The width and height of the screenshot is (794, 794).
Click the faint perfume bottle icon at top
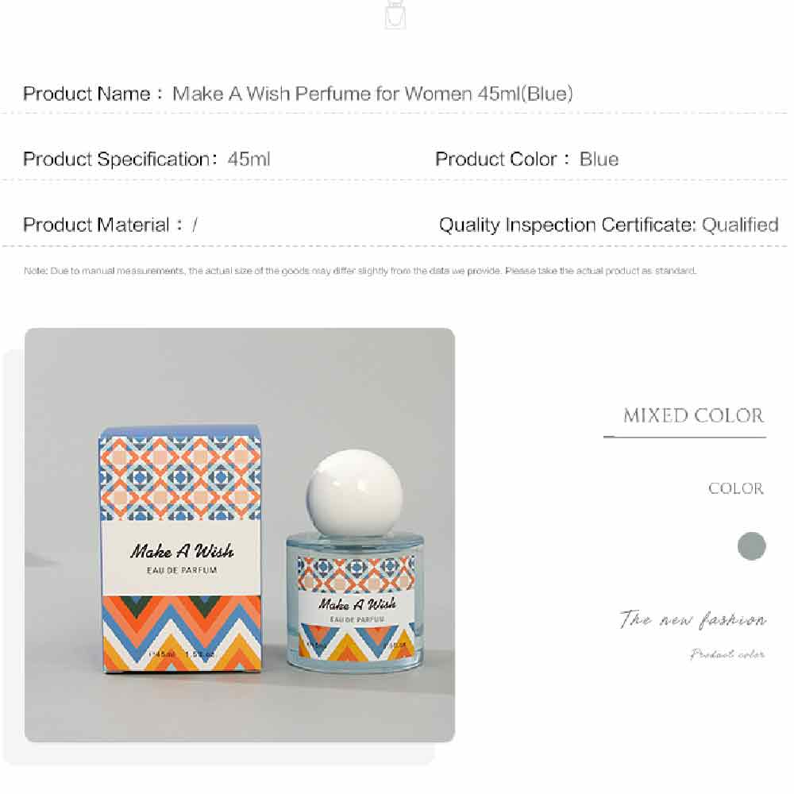pos(395,14)
